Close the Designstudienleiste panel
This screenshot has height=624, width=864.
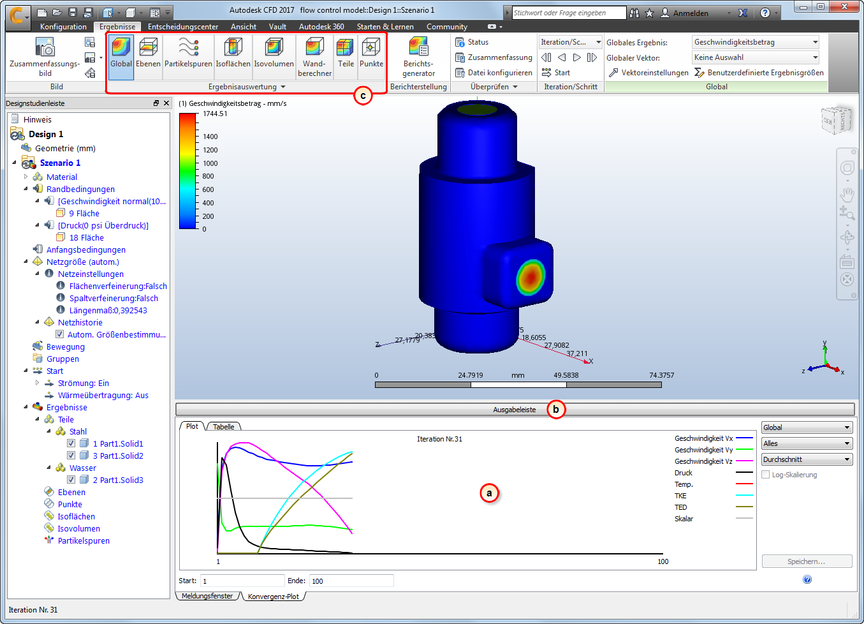tap(166, 103)
